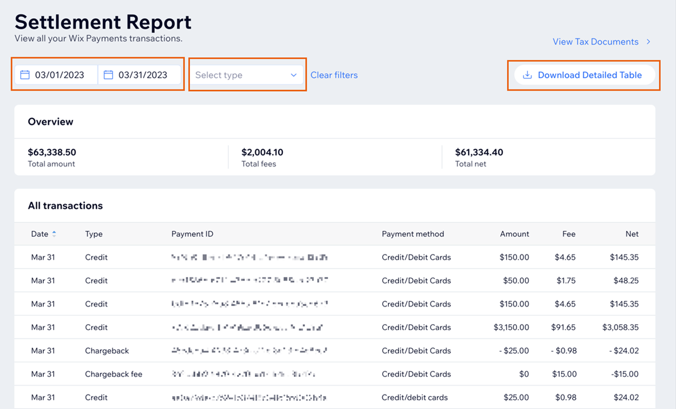Click the $0 amount cell
This screenshot has height=409, width=676.
pyautogui.click(x=524, y=374)
